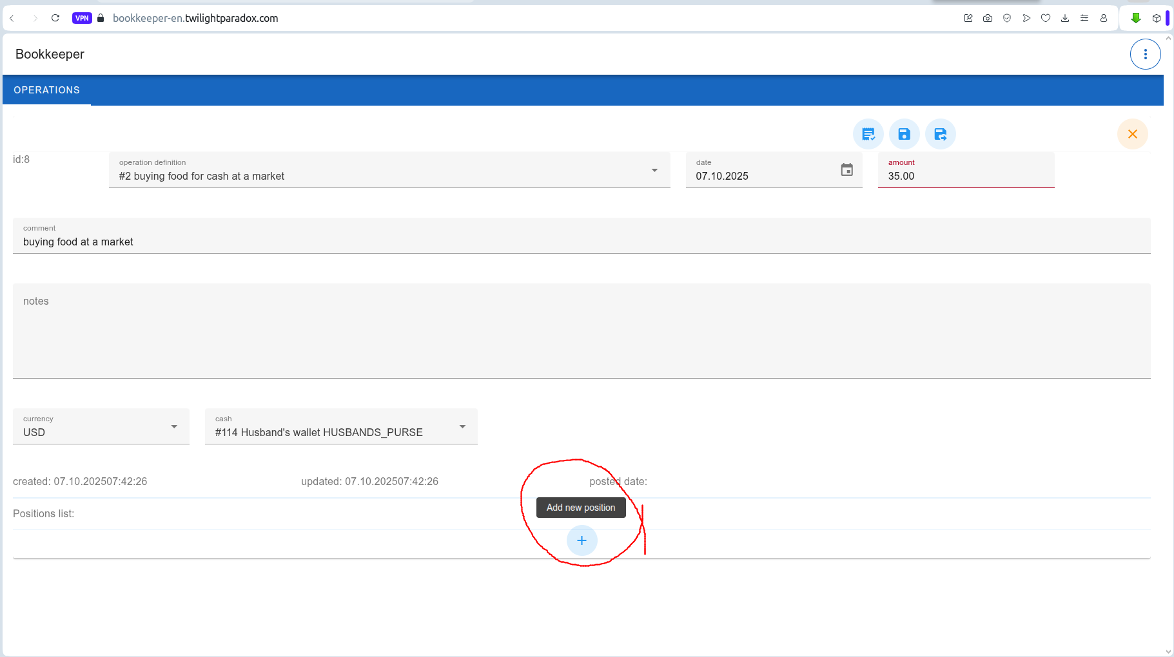1174x657 pixels.
Task: Open the browser easy setup sliders menu
Action: [1084, 18]
